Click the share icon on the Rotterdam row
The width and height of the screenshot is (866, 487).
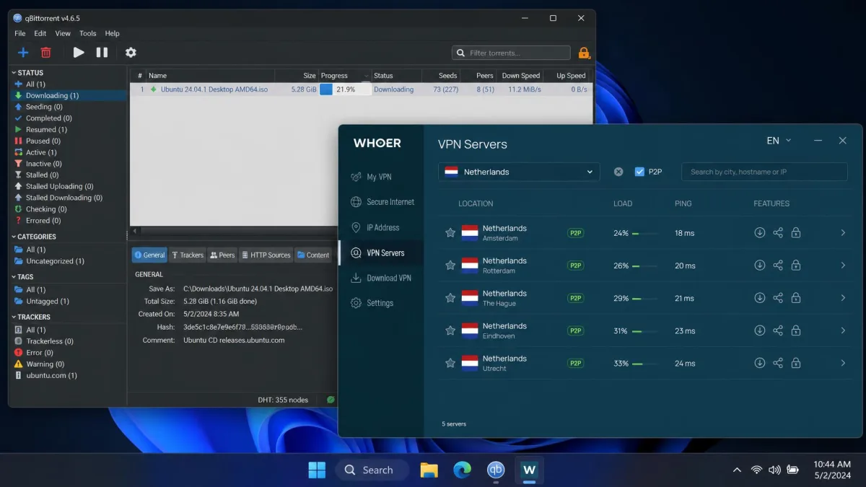pyautogui.click(x=778, y=266)
